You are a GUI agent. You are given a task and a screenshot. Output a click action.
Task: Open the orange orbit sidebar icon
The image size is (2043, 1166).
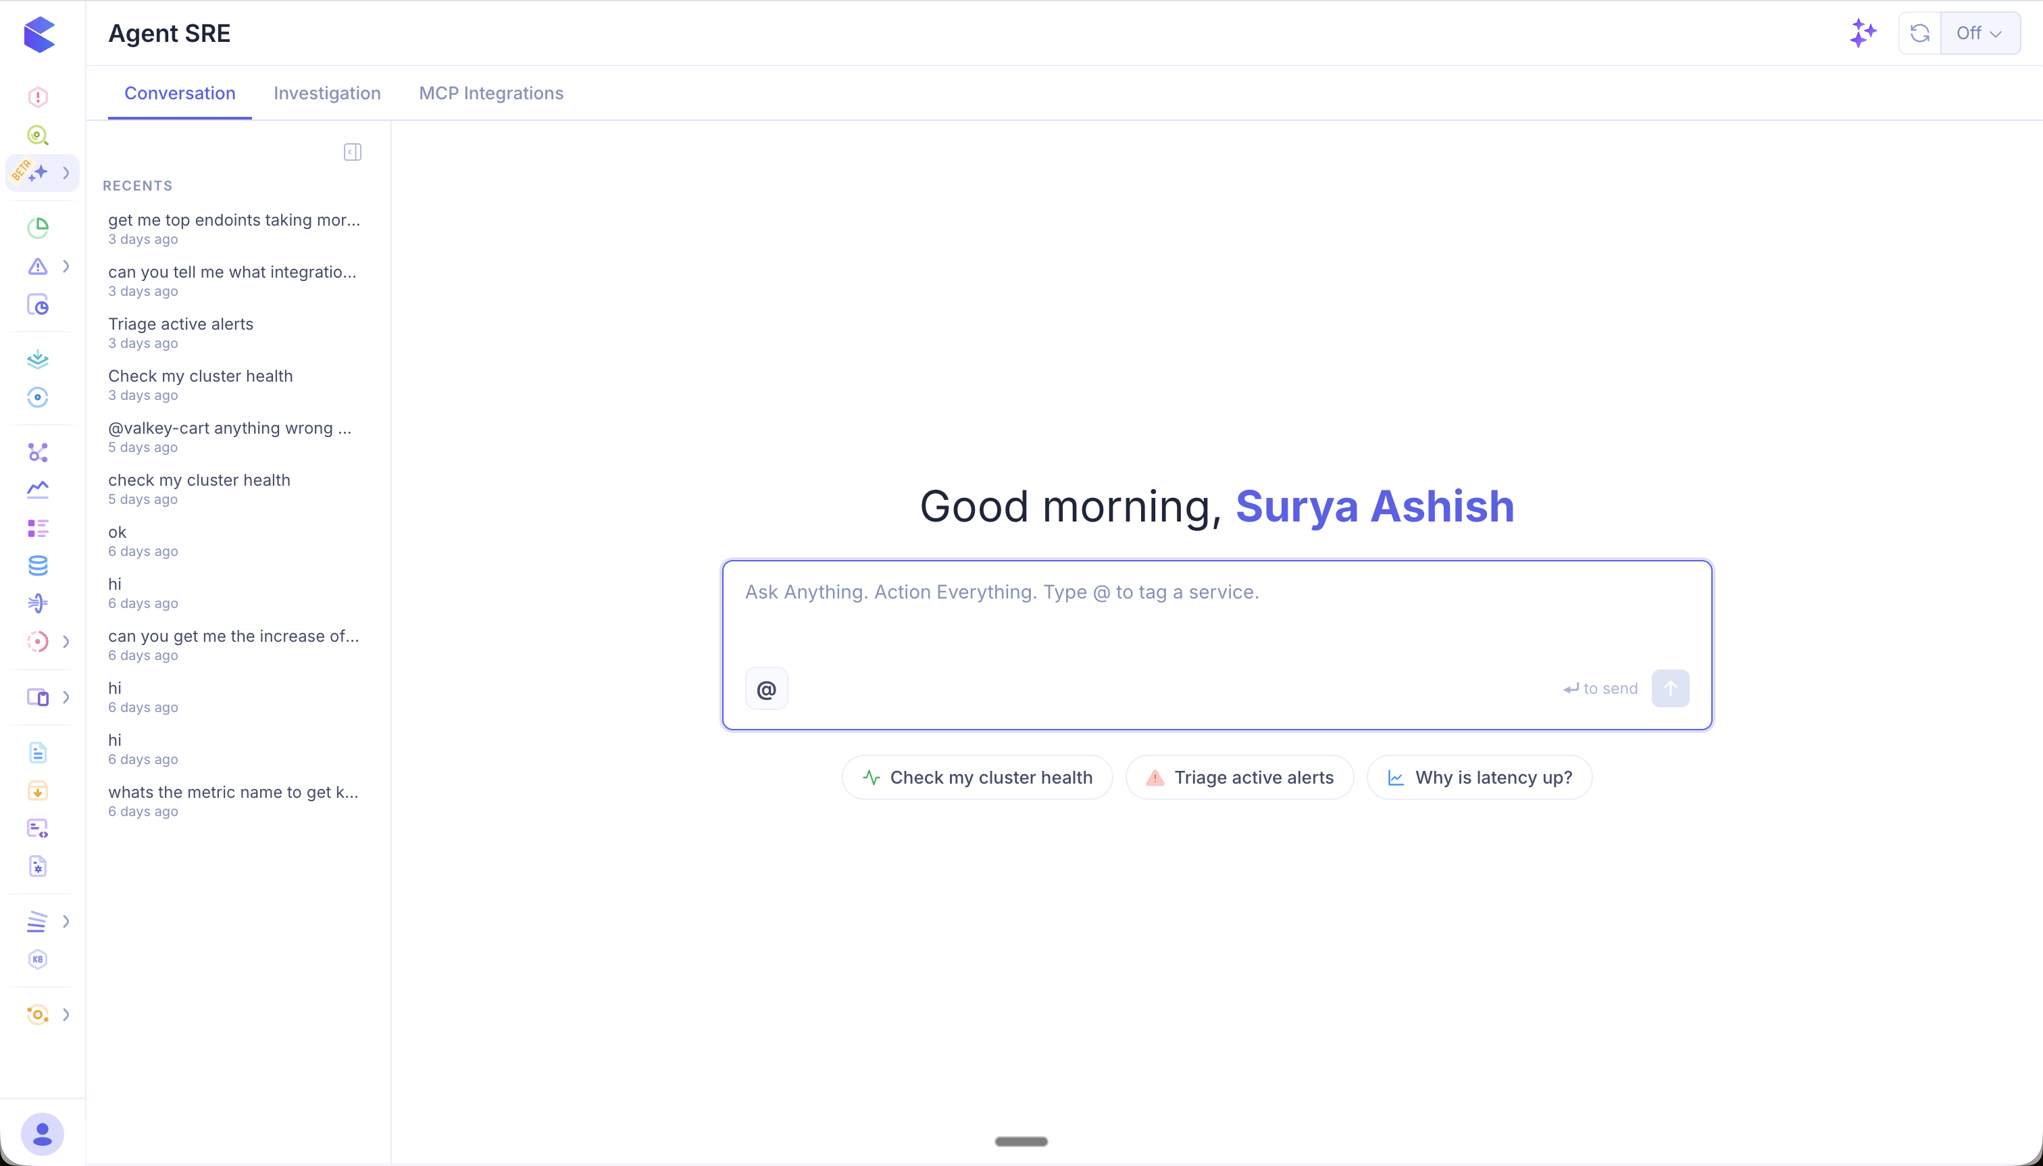(38, 1014)
